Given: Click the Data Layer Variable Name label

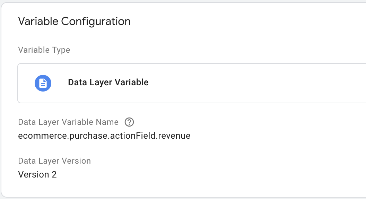Looking at the screenshot, I should [68, 122].
